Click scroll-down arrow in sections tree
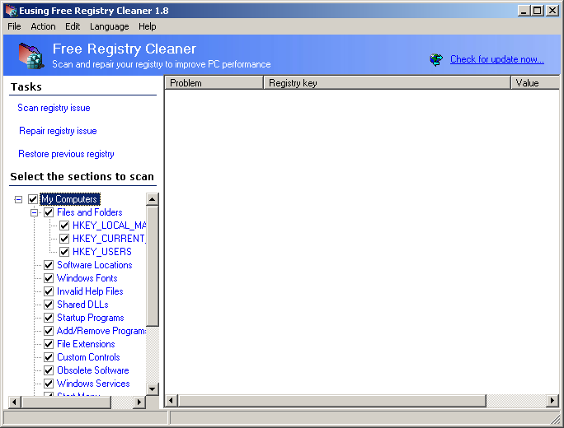The height and width of the screenshot is (428, 564). coord(152,388)
